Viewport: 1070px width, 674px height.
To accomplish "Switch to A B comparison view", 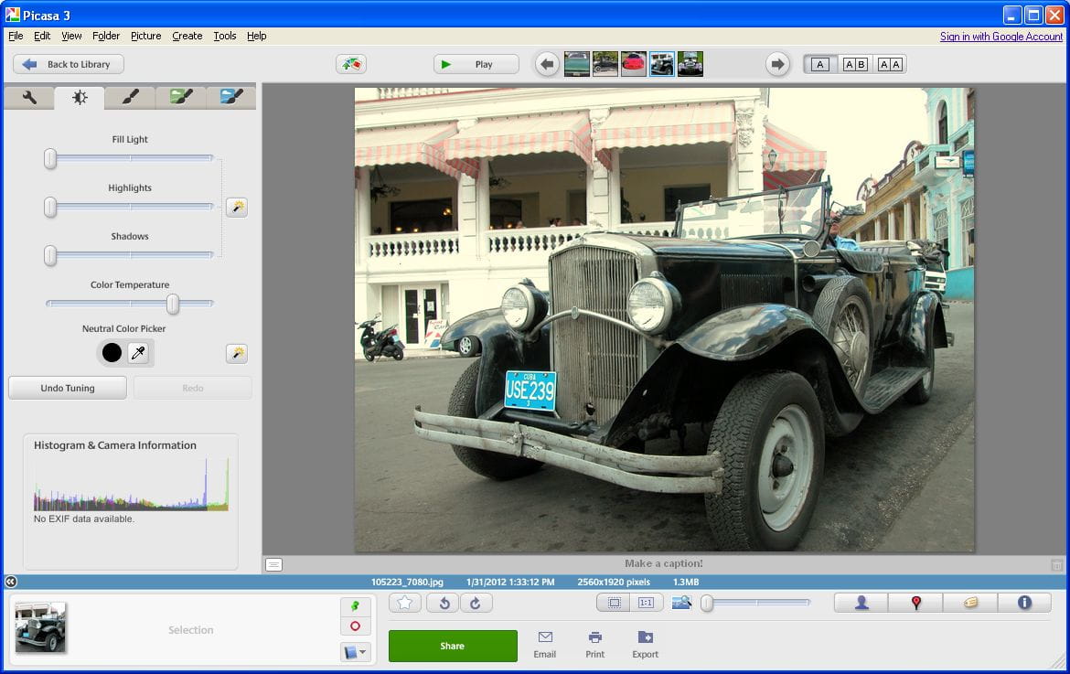I will coord(855,64).
